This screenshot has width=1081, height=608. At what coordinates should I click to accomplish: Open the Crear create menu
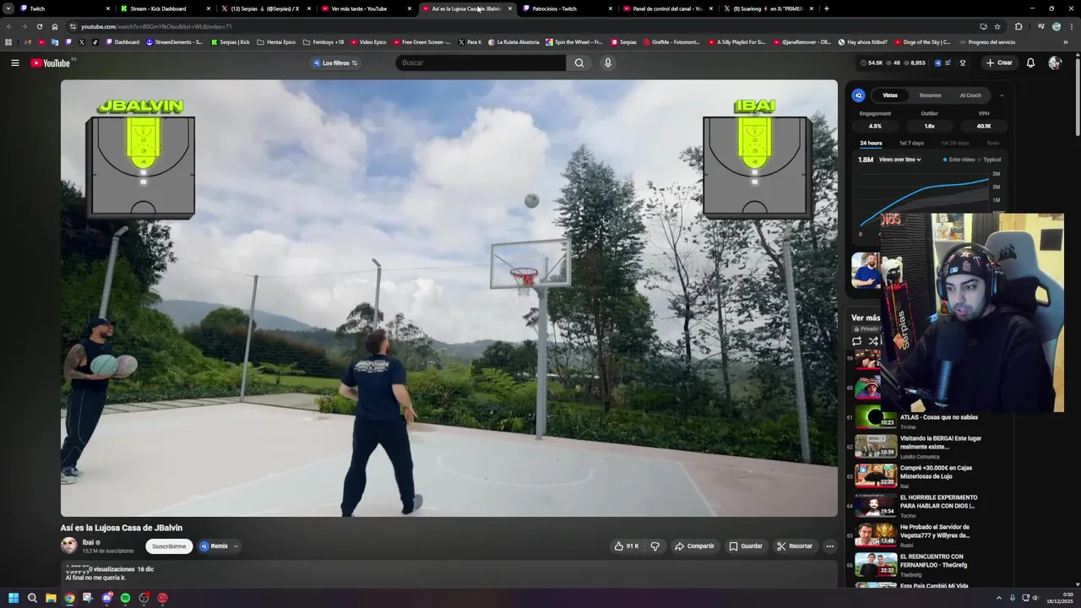(x=998, y=62)
